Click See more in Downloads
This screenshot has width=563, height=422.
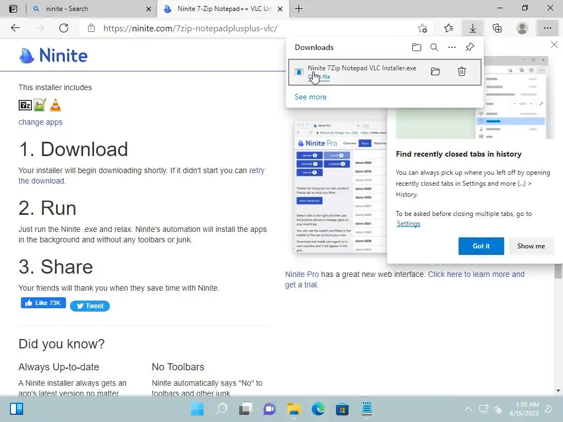point(311,97)
